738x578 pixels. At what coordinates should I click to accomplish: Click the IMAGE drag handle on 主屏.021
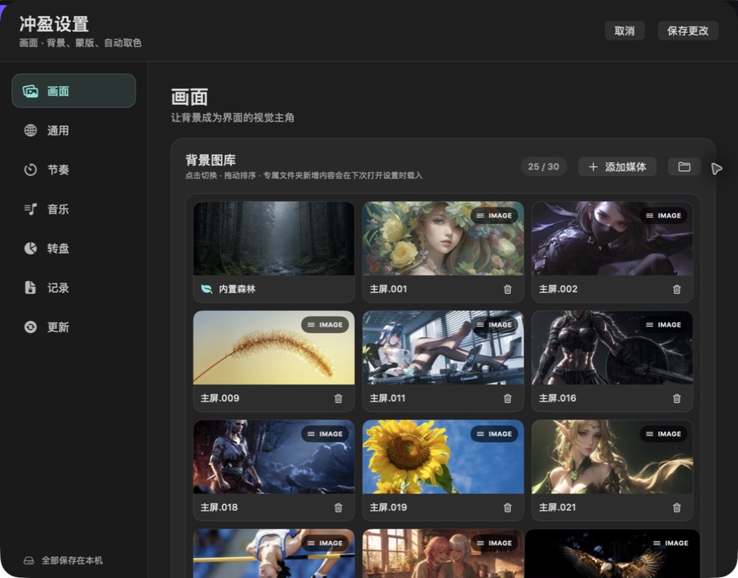(x=663, y=433)
